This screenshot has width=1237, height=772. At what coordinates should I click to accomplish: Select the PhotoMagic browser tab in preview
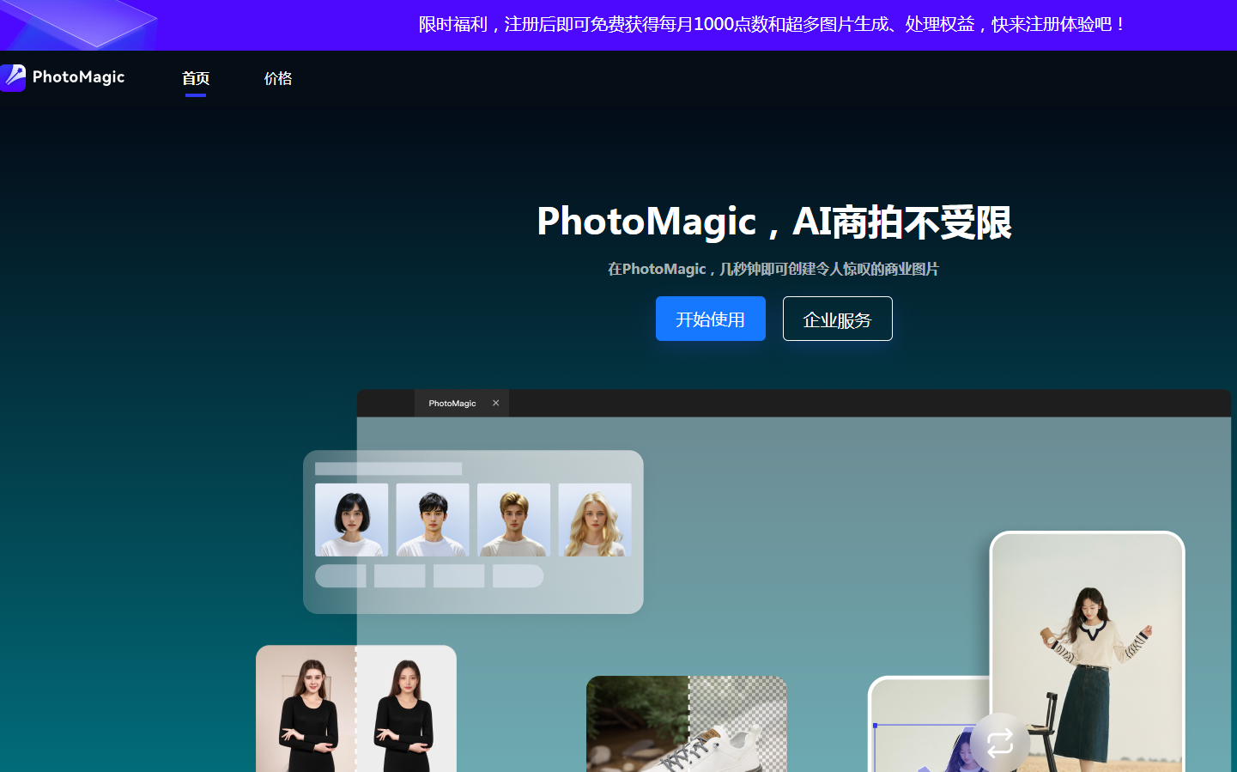[452, 404]
